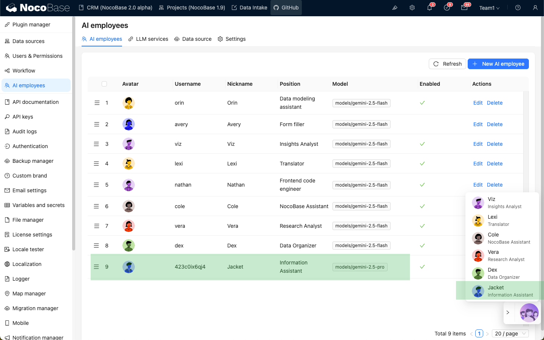Open Workflow in the sidebar menu

24,71
